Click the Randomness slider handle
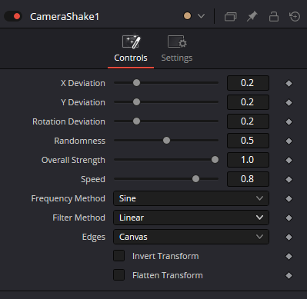 pyautogui.click(x=166, y=140)
